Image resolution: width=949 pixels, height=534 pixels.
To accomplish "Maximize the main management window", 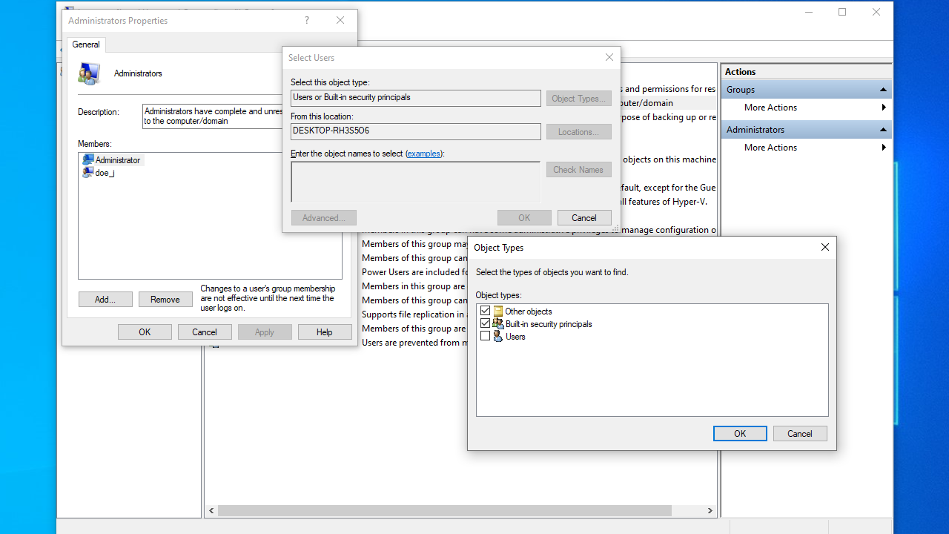I will 842,12.
